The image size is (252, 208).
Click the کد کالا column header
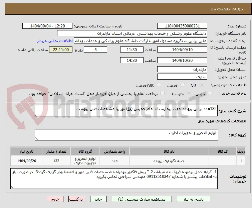(x=223, y=152)
